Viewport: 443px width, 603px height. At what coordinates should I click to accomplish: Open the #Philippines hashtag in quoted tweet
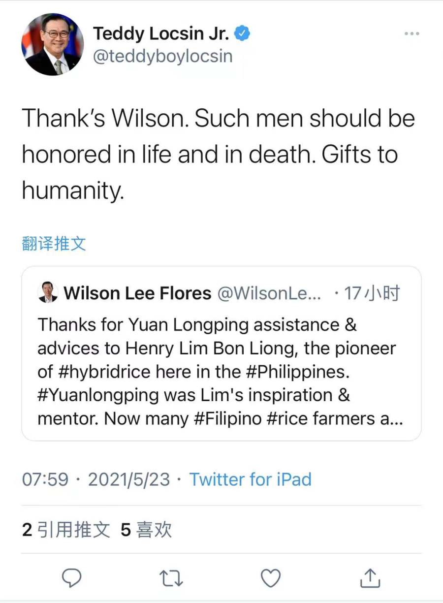pyautogui.click(x=285, y=372)
